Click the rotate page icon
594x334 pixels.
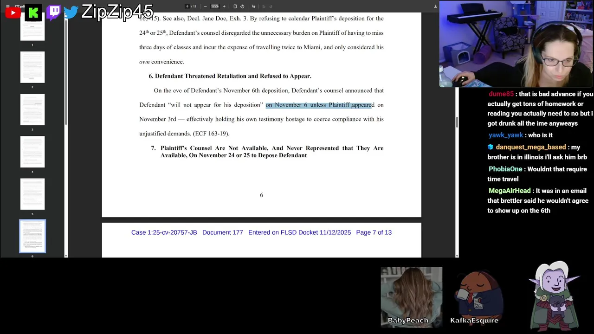click(x=242, y=6)
